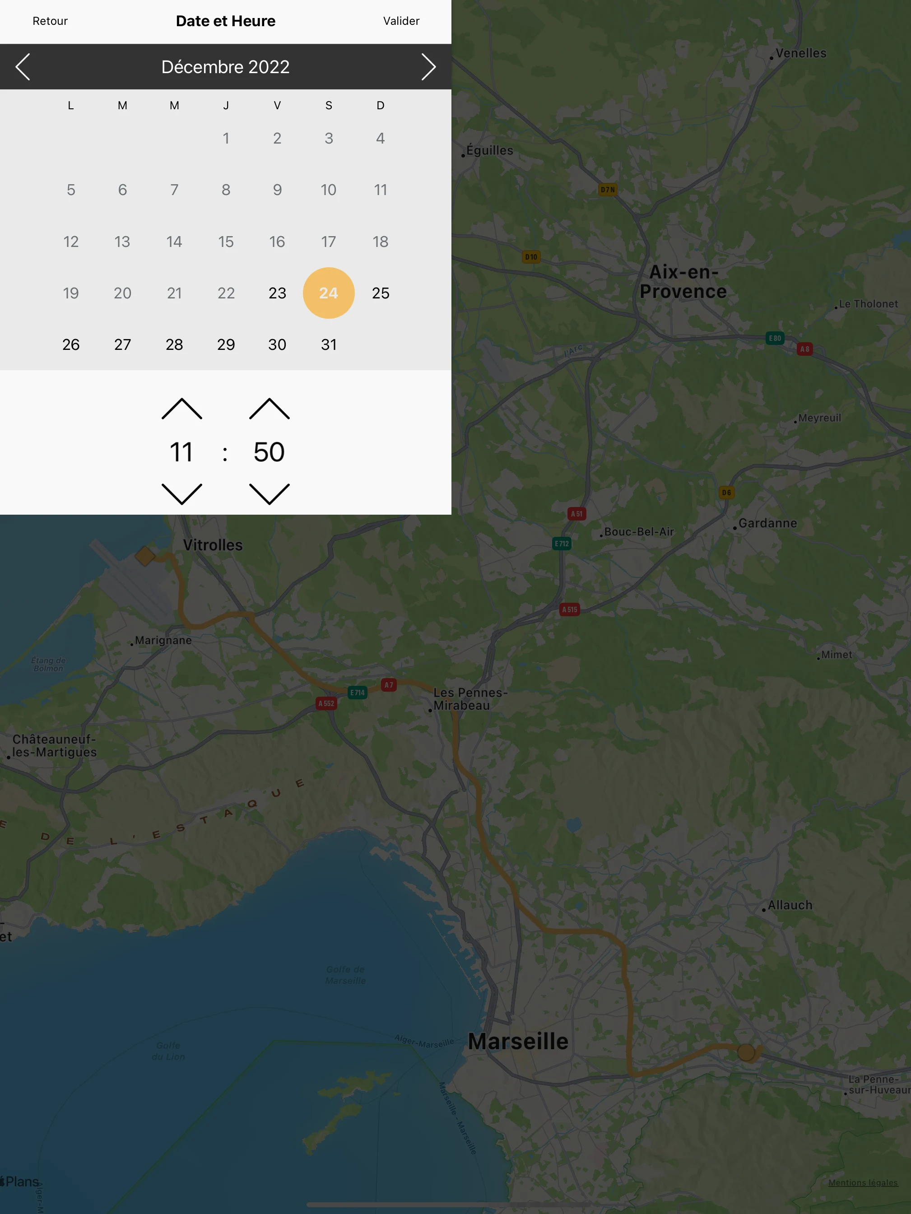Go to the previous month arrow
Image resolution: width=911 pixels, height=1214 pixels.
23,67
